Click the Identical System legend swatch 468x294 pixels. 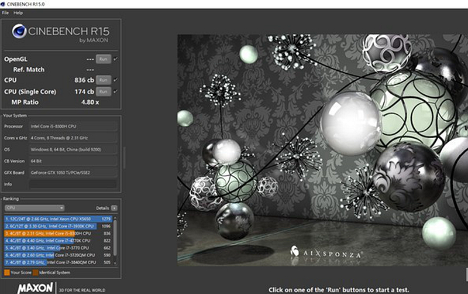tap(36, 272)
